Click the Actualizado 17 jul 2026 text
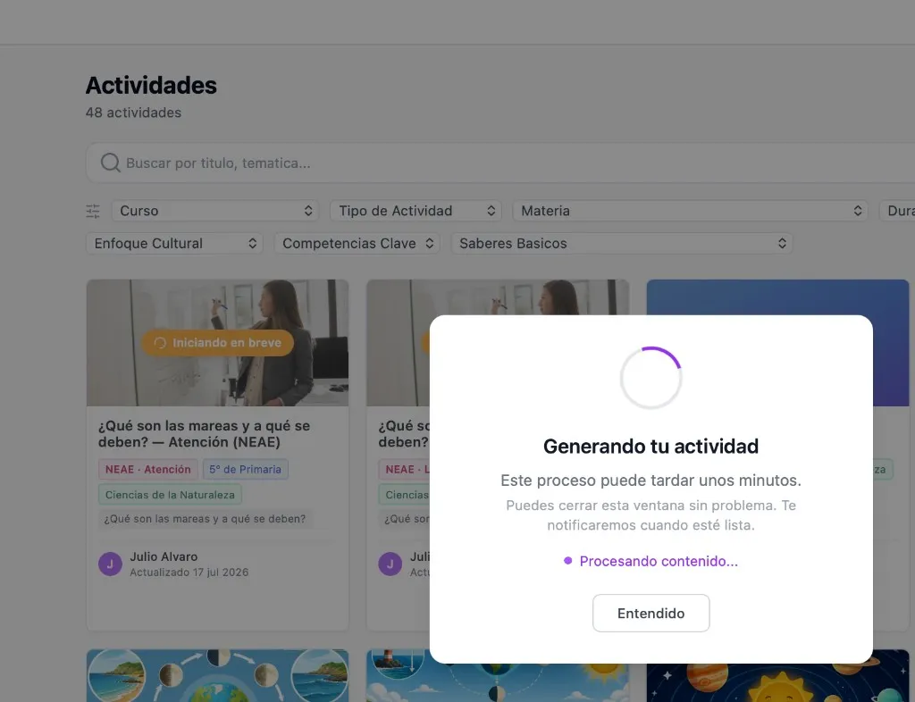This screenshot has height=702, width=915. [x=189, y=572]
